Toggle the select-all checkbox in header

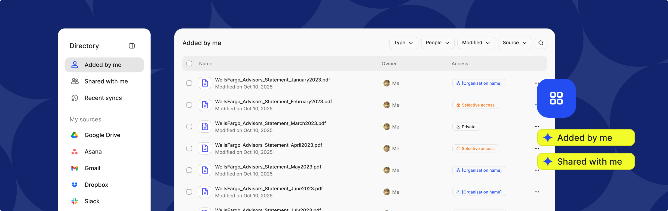[189, 63]
